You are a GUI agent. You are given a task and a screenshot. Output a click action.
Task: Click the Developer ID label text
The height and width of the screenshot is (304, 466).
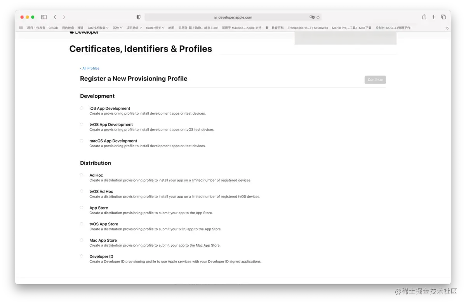[101, 257]
